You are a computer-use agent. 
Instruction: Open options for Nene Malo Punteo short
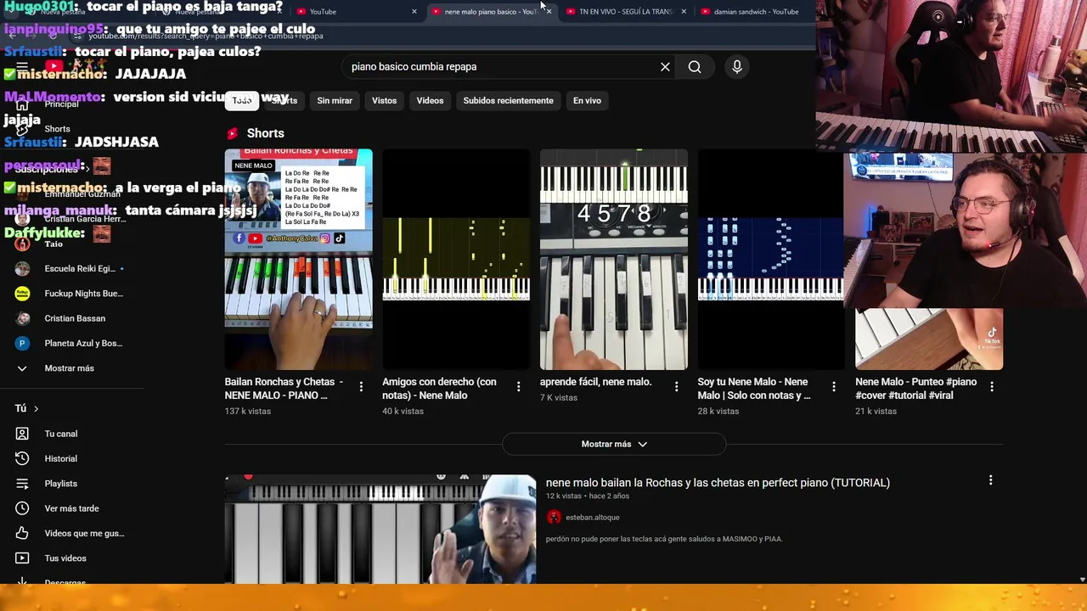991,387
